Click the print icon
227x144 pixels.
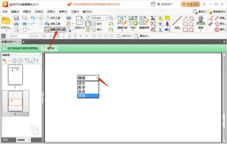click(16, 24)
